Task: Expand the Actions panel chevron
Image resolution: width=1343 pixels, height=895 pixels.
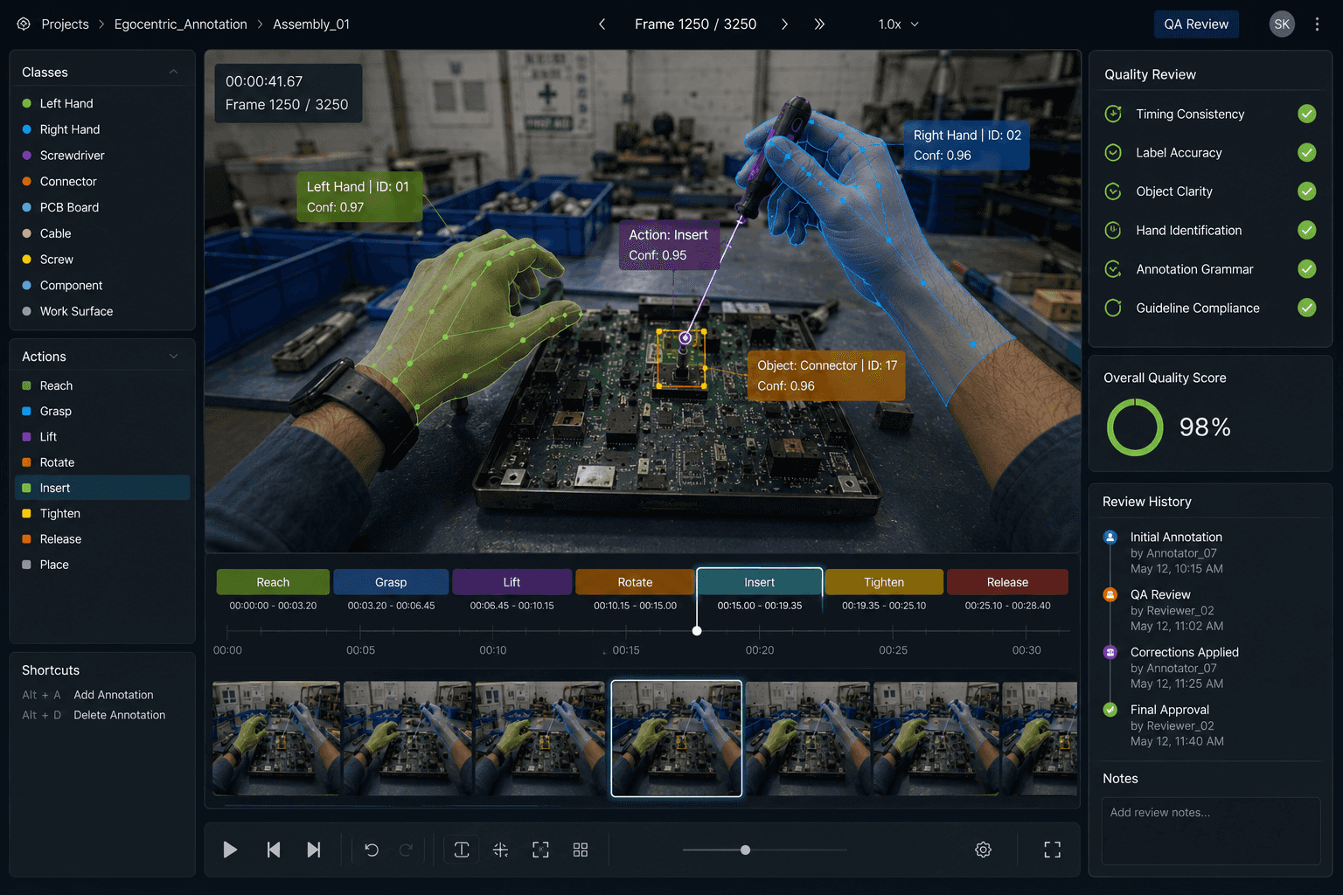Action: pyautogui.click(x=173, y=357)
